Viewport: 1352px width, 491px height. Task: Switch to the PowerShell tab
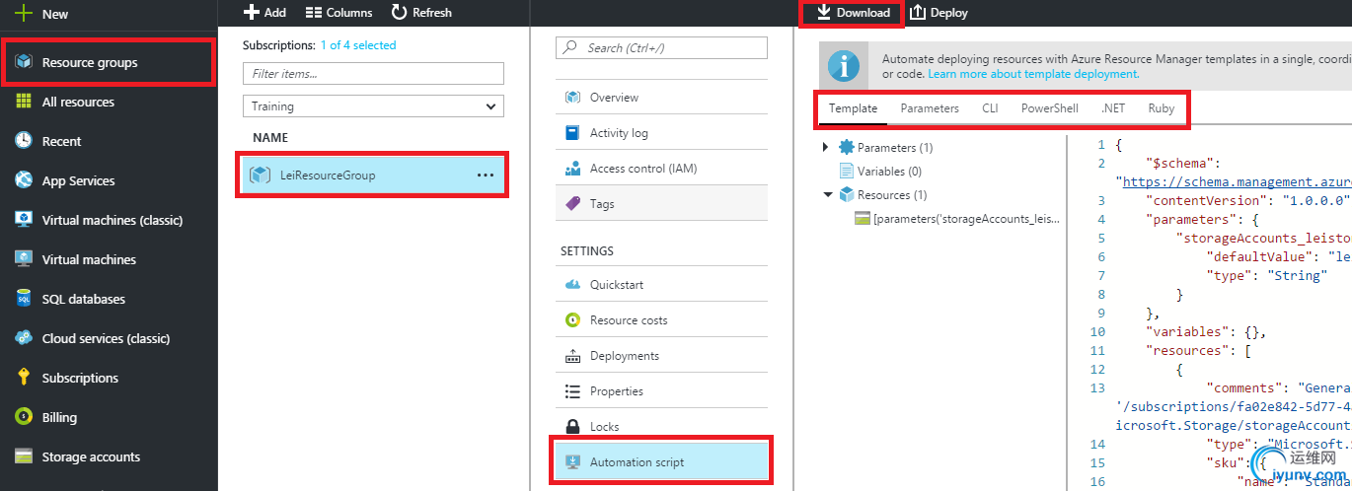click(1050, 108)
